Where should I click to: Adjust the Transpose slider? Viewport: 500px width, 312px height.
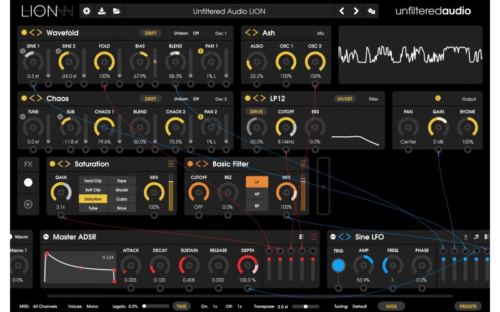pyautogui.click(x=305, y=306)
